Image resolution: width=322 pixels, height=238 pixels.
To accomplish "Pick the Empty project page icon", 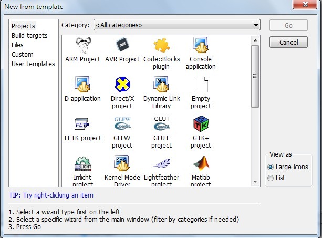I will [x=201, y=85].
